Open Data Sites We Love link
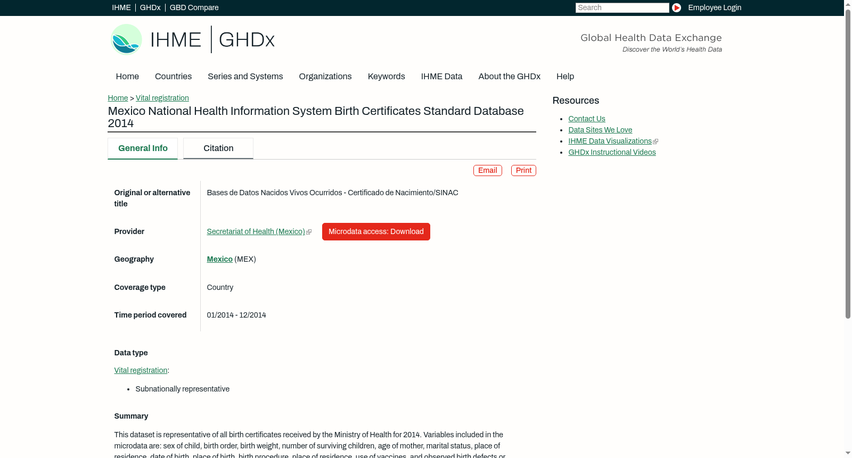 (600, 130)
